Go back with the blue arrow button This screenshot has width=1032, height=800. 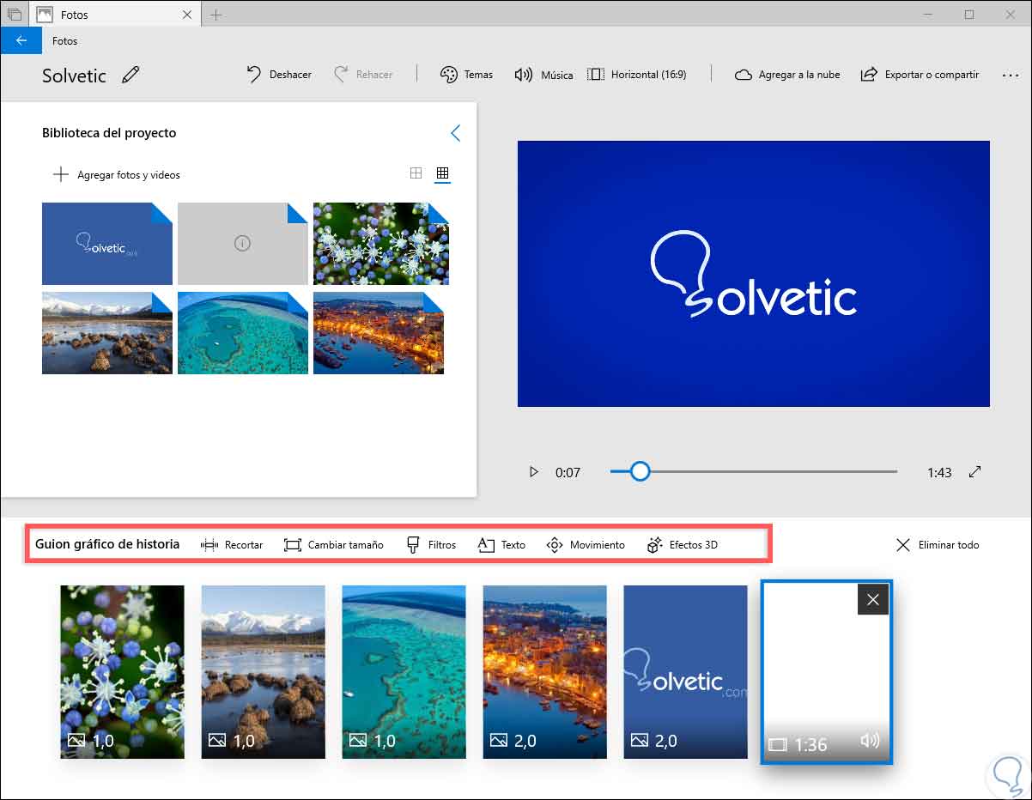(x=21, y=40)
